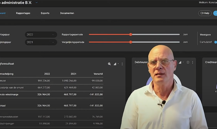Click the Help button
Viewport: 217px width, 129px height.
click(205, 13)
